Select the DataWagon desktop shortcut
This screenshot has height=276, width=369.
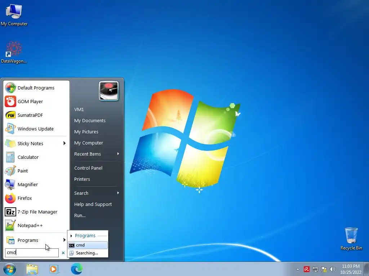click(x=14, y=52)
